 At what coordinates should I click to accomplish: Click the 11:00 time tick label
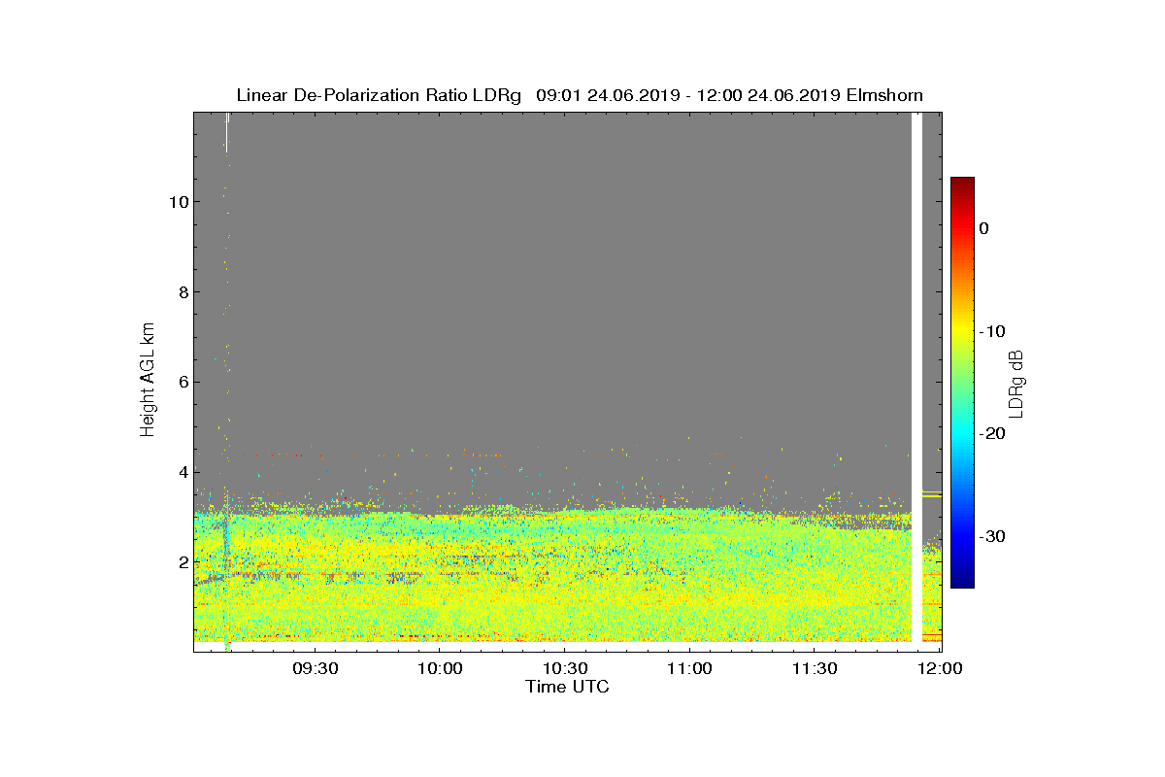[x=690, y=669]
